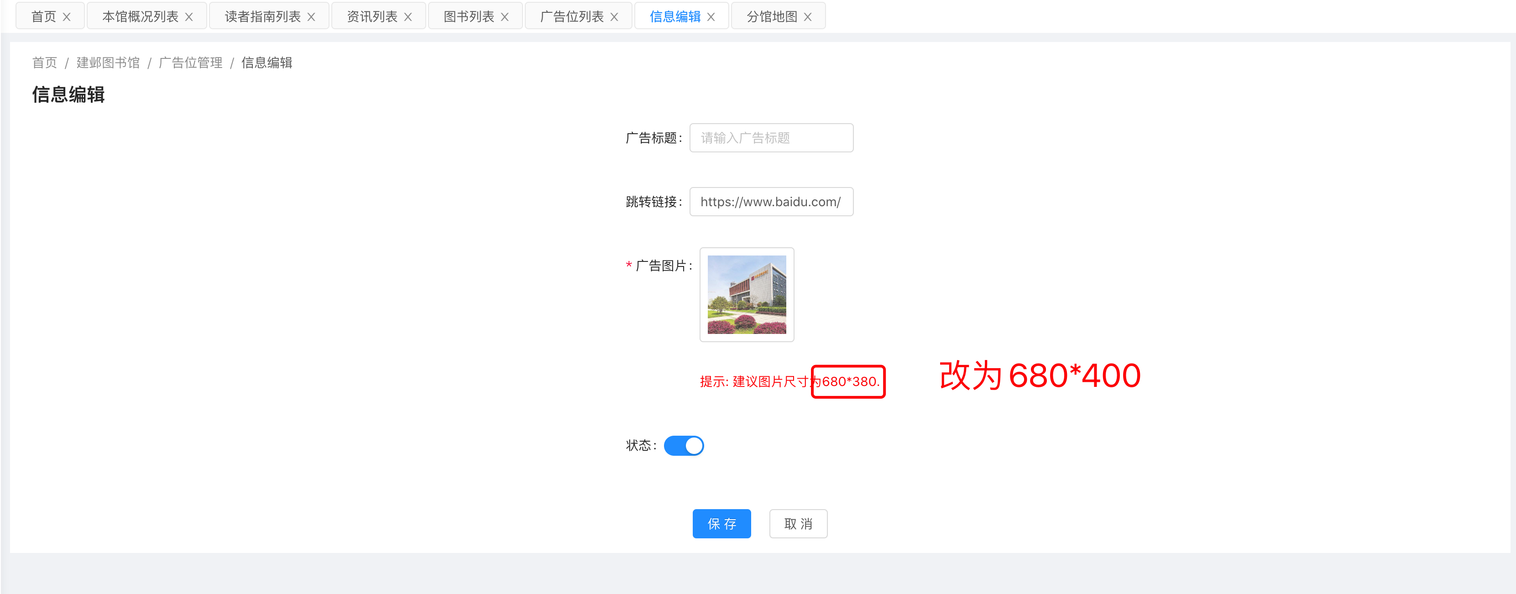This screenshot has width=1516, height=594.
Task: Click the 提示: 建议图片尺寸 hint text
Action: (x=790, y=382)
